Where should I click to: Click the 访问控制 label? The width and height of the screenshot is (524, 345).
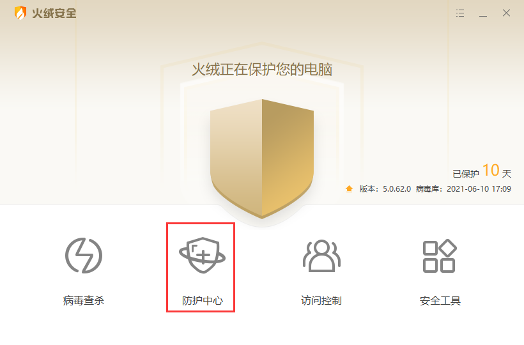321,300
